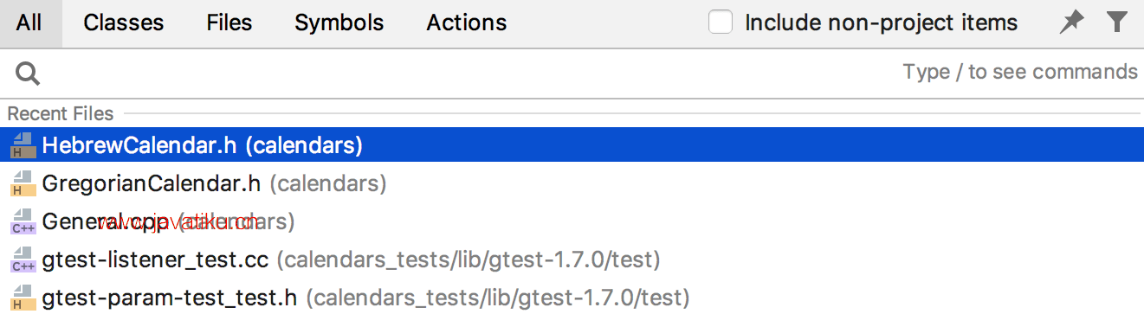
Task: Choose gtest-listener_test.cc result entry
Action: click(x=572, y=259)
